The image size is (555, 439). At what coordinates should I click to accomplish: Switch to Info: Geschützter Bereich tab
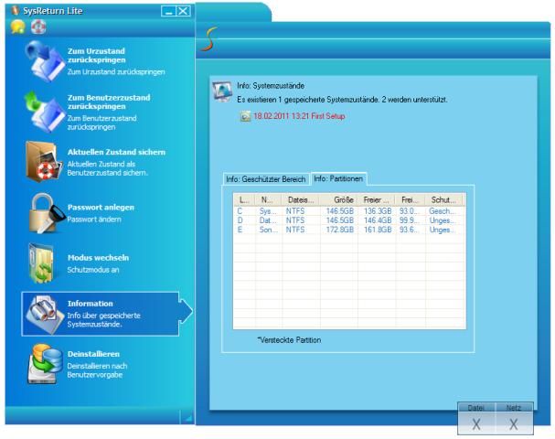point(266,179)
